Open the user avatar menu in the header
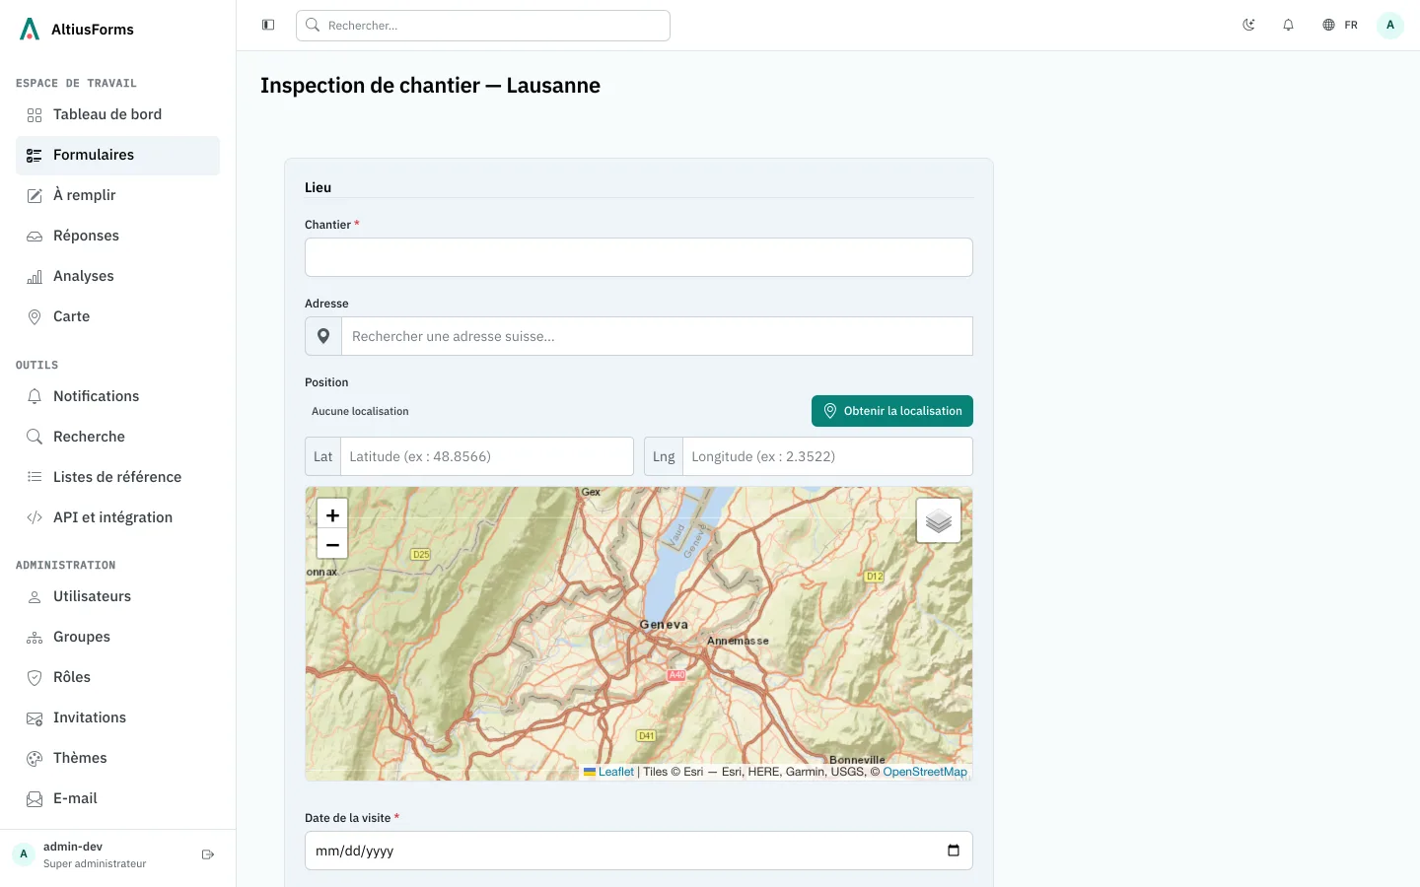This screenshot has width=1420, height=887. [1390, 25]
